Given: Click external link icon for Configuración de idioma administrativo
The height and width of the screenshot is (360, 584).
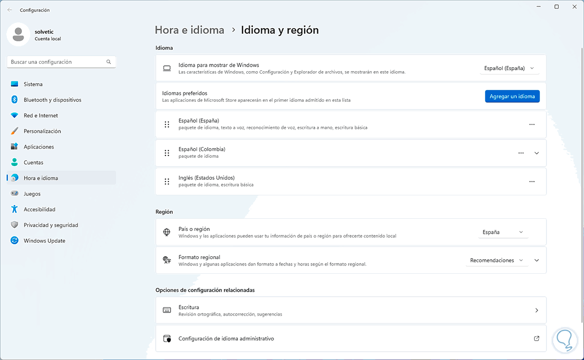Looking at the screenshot, I should coord(537,338).
